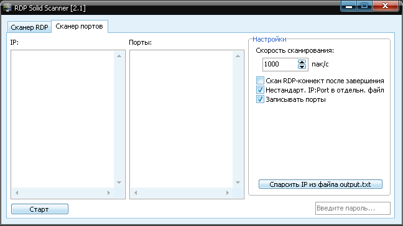Increase scan speed with the up spinner arrow
The width and height of the screenshot is (403, 226).
302,62
